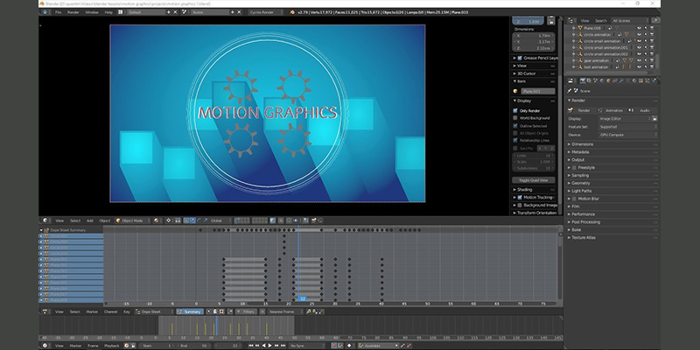The image size is (700, 350).
Task: Toggle the Background Images checkbox
Action: (520, 206)
